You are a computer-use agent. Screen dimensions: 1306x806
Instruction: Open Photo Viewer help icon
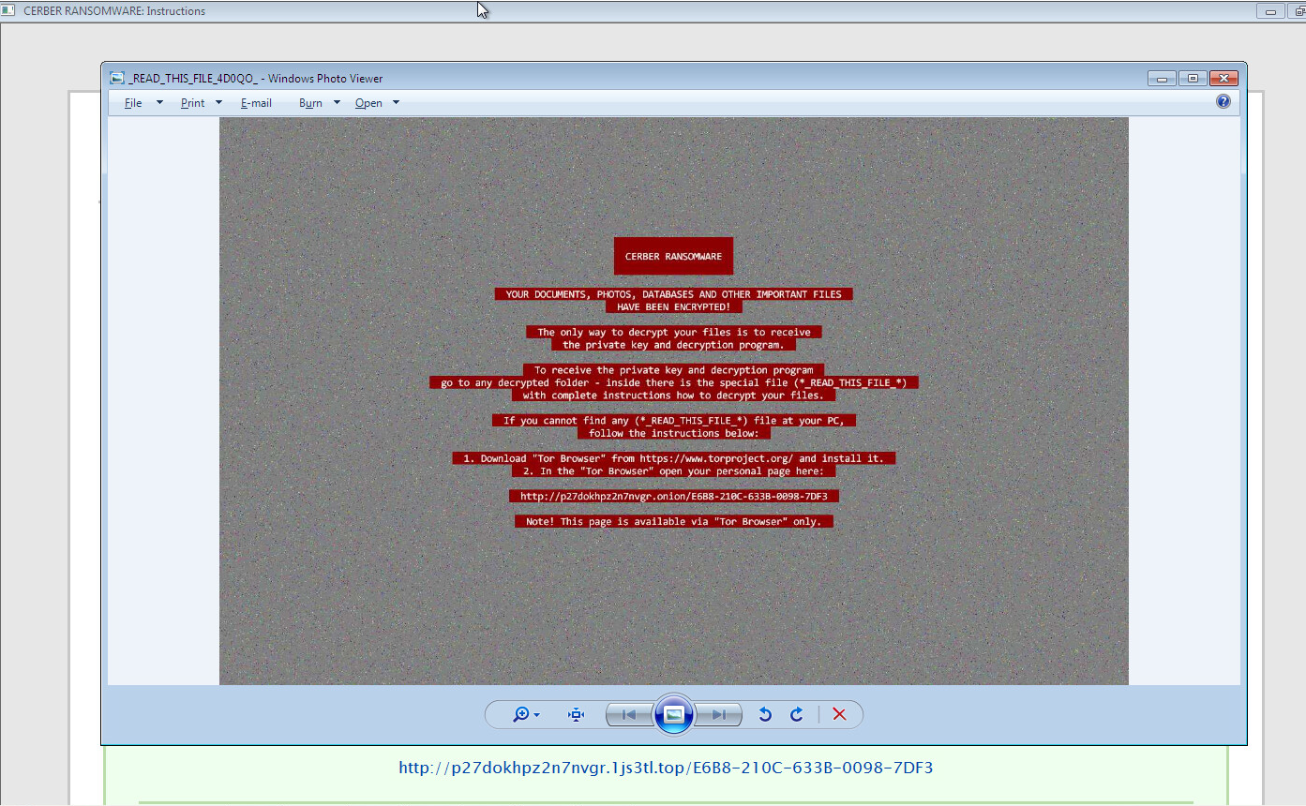coord(1223,101)
